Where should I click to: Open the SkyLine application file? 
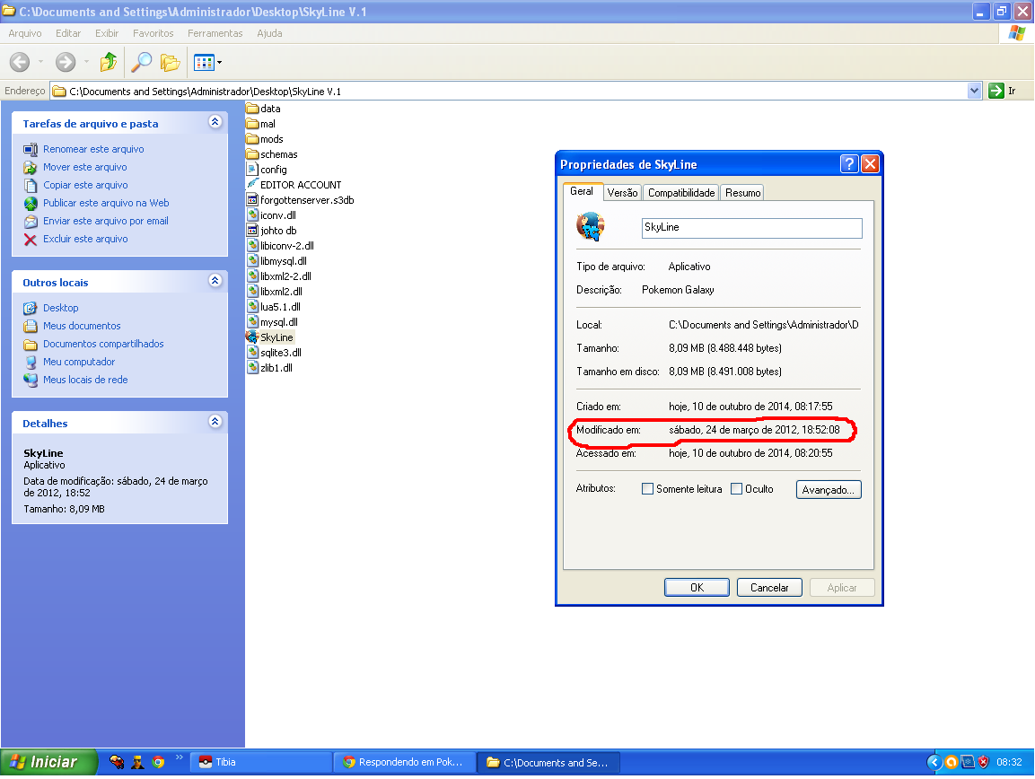point(276,337)
